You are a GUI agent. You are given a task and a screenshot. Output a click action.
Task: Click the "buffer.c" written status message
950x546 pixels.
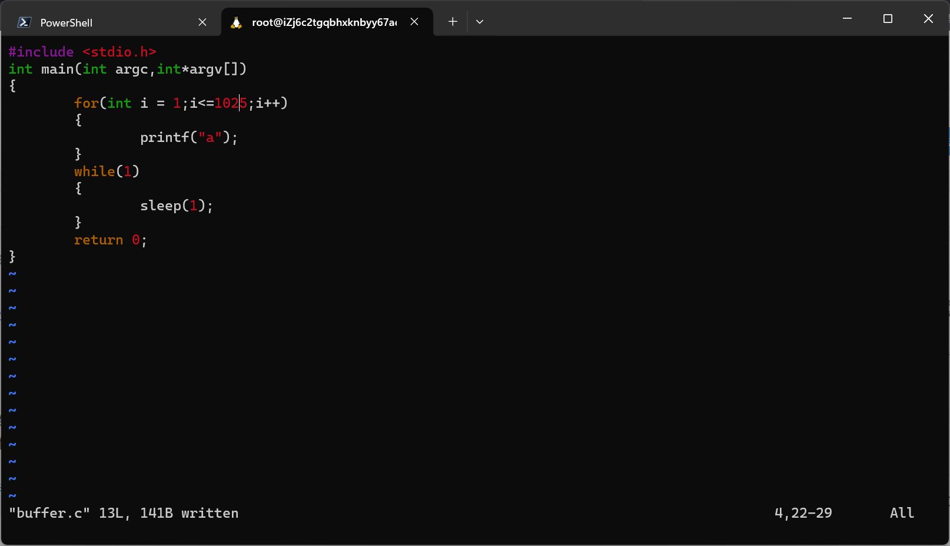pyautogui.click(x=124, y=513)
